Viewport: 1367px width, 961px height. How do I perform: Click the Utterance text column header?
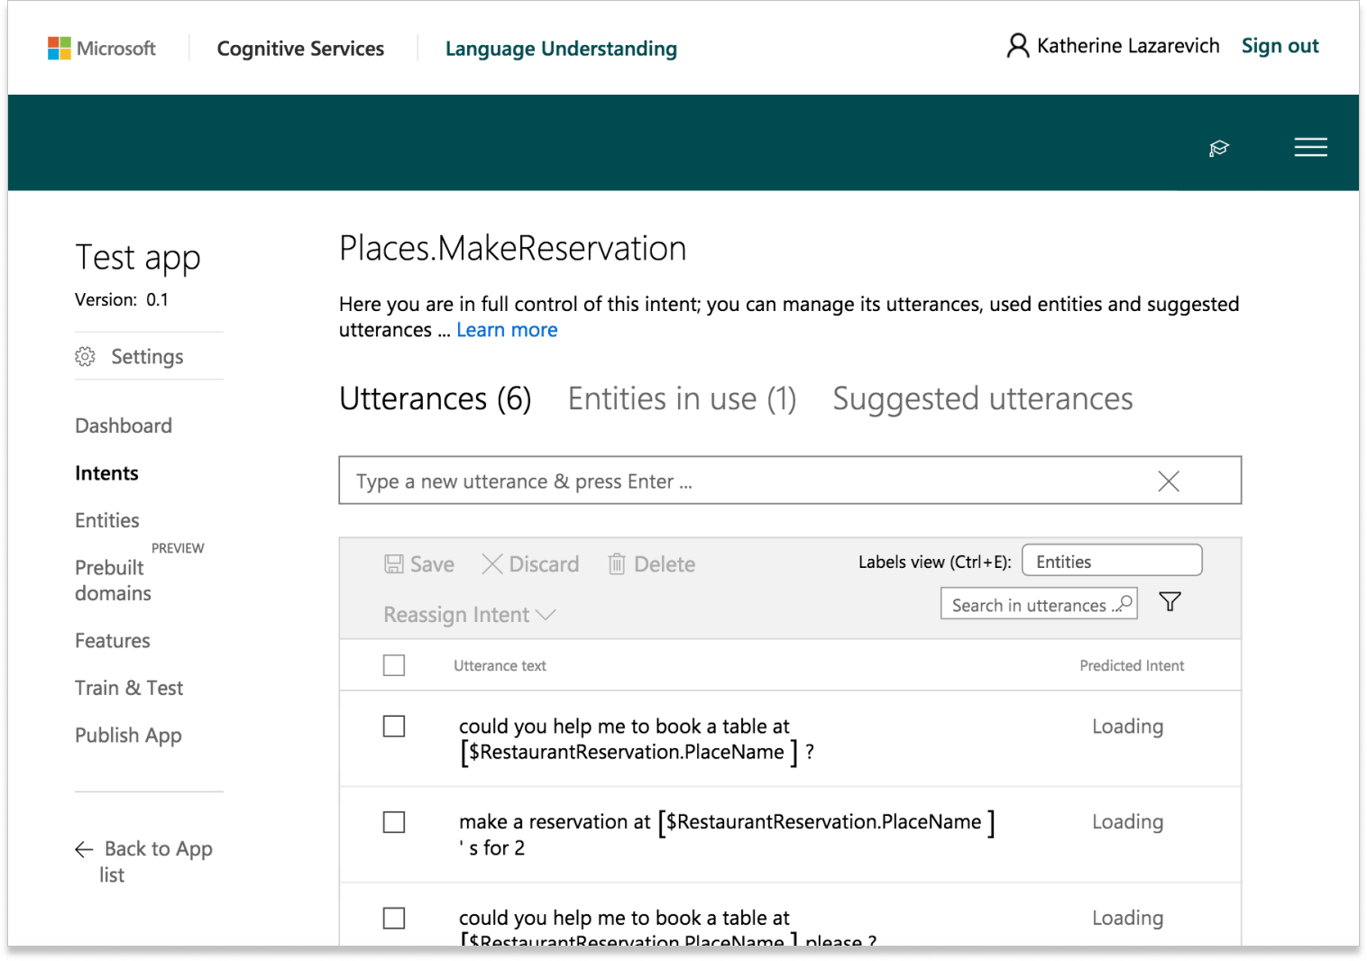point(500,665)
